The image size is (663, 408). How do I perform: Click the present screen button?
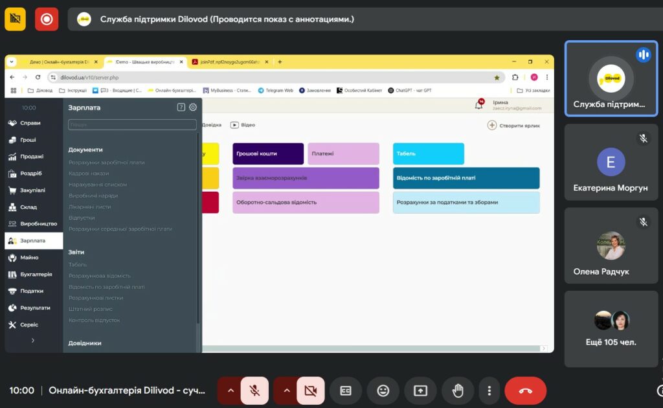click(420, 391)
